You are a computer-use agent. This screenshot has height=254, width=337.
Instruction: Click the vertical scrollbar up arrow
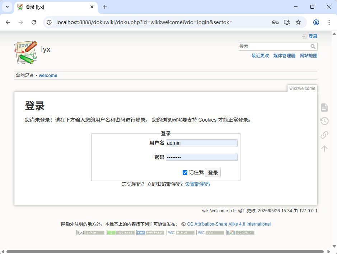tap(334, 34)
